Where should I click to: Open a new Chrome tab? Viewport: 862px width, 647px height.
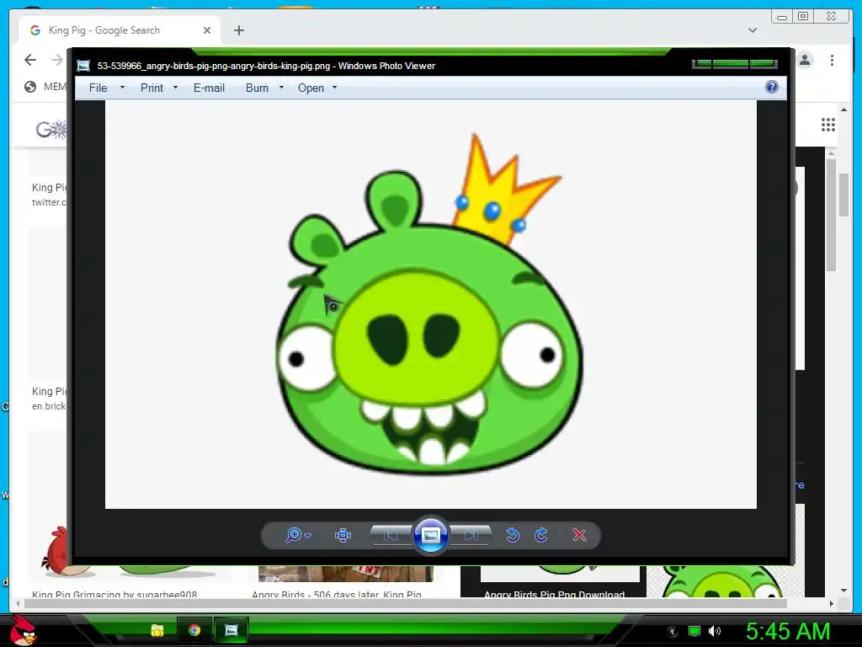[238, 30]
